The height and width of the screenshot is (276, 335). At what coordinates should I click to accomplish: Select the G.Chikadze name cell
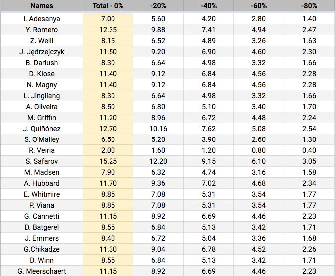42,249
